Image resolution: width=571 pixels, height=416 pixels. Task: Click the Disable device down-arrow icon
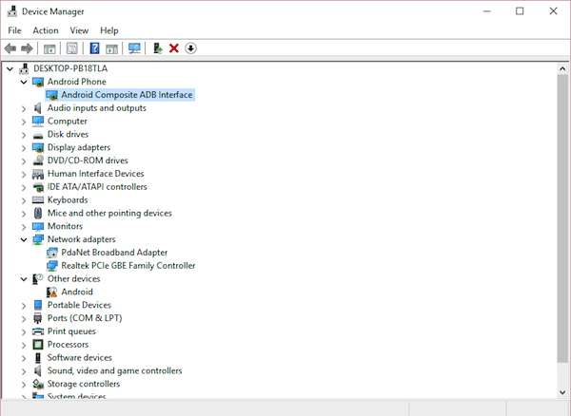pyautogui.click(x=191, y=48)
